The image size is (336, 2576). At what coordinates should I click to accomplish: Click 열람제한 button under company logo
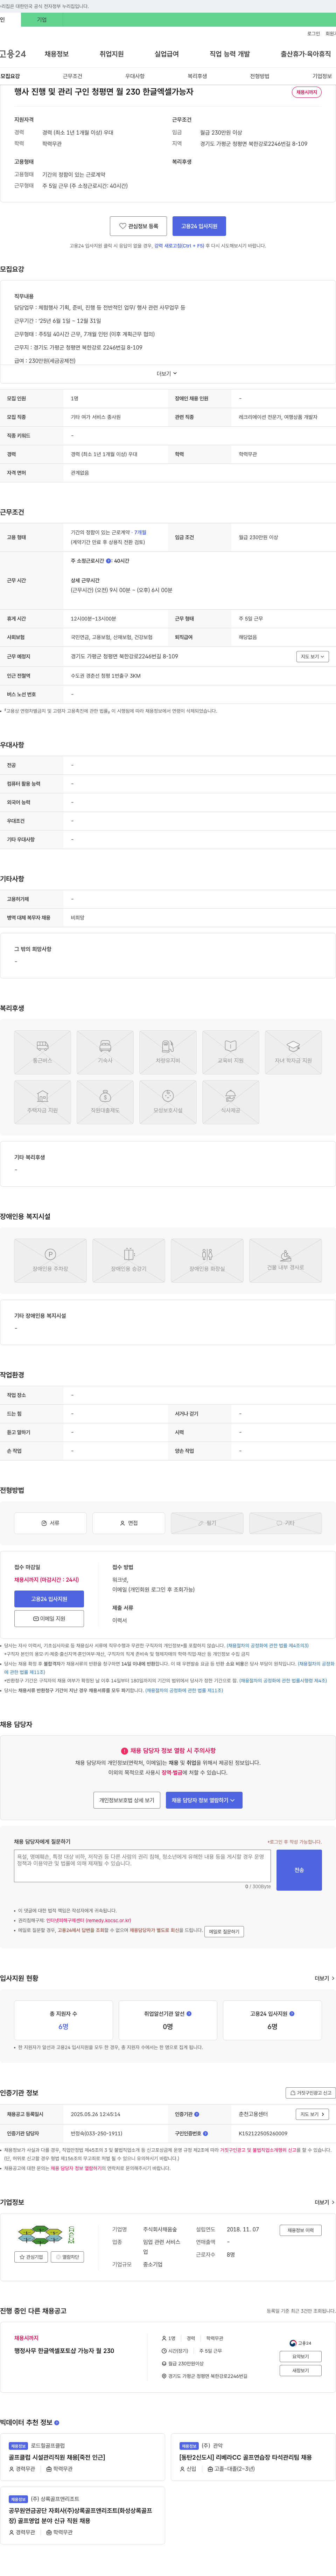click(x=68, y=2257)
